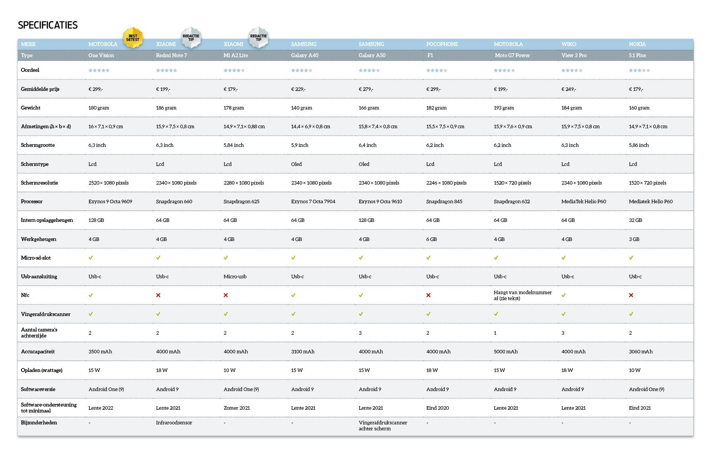The width and height of the screenshot is (711, 455).
Task: Click the Micro-sd-slot checkmark for Galaxy A50
Action: tap(361, 258)
